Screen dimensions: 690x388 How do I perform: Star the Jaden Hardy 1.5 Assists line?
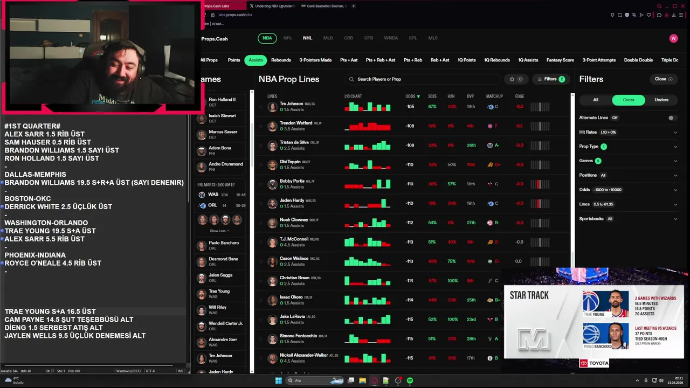(x=261, y=204)
